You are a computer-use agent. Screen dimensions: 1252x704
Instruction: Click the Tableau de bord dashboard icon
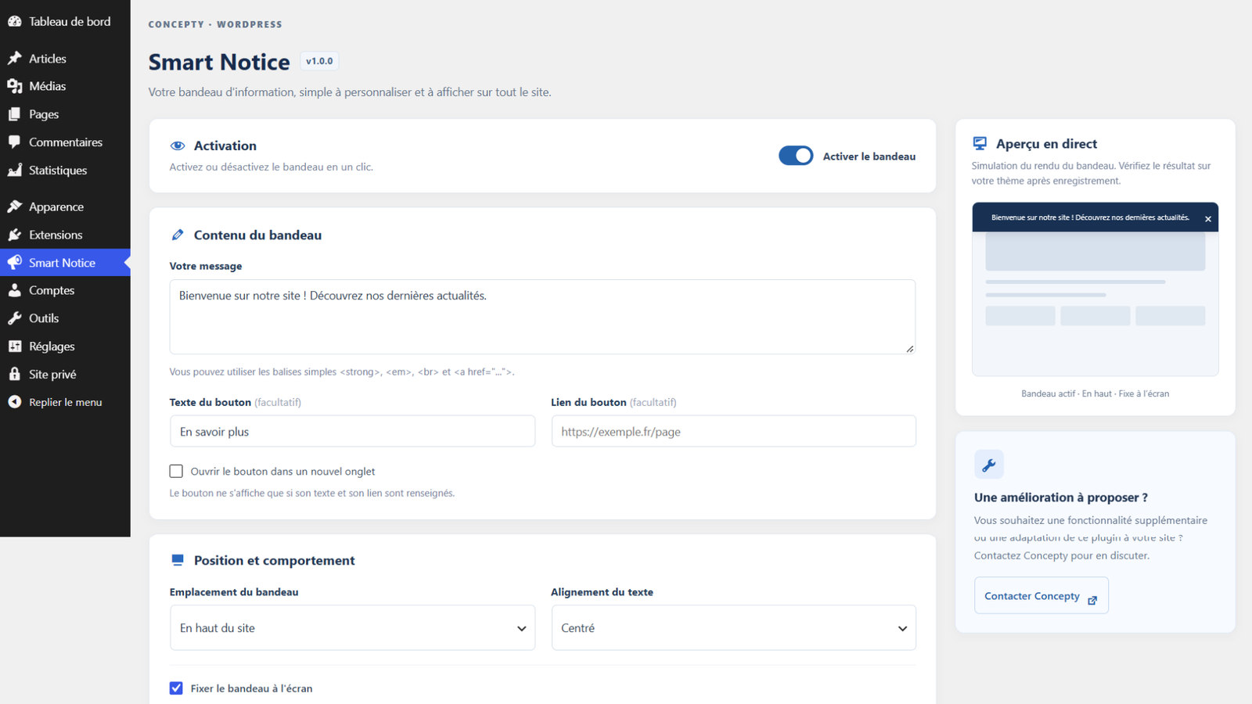[x=14, y=22]
